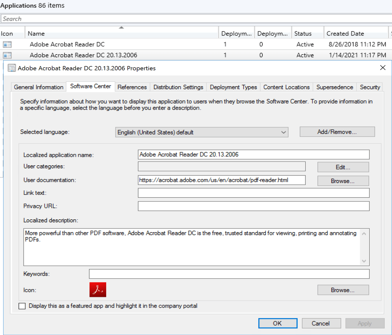
Task: Browse for user documentation
Action: coord(343,181)
